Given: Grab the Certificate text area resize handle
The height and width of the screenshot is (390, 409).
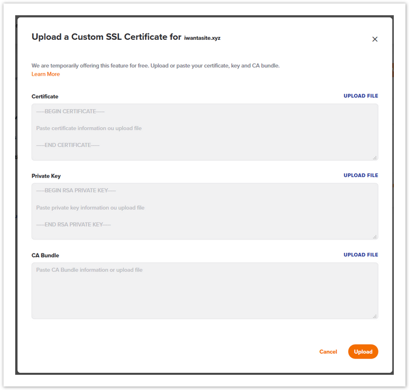Looking at the screenshot, I should point(374,158).
